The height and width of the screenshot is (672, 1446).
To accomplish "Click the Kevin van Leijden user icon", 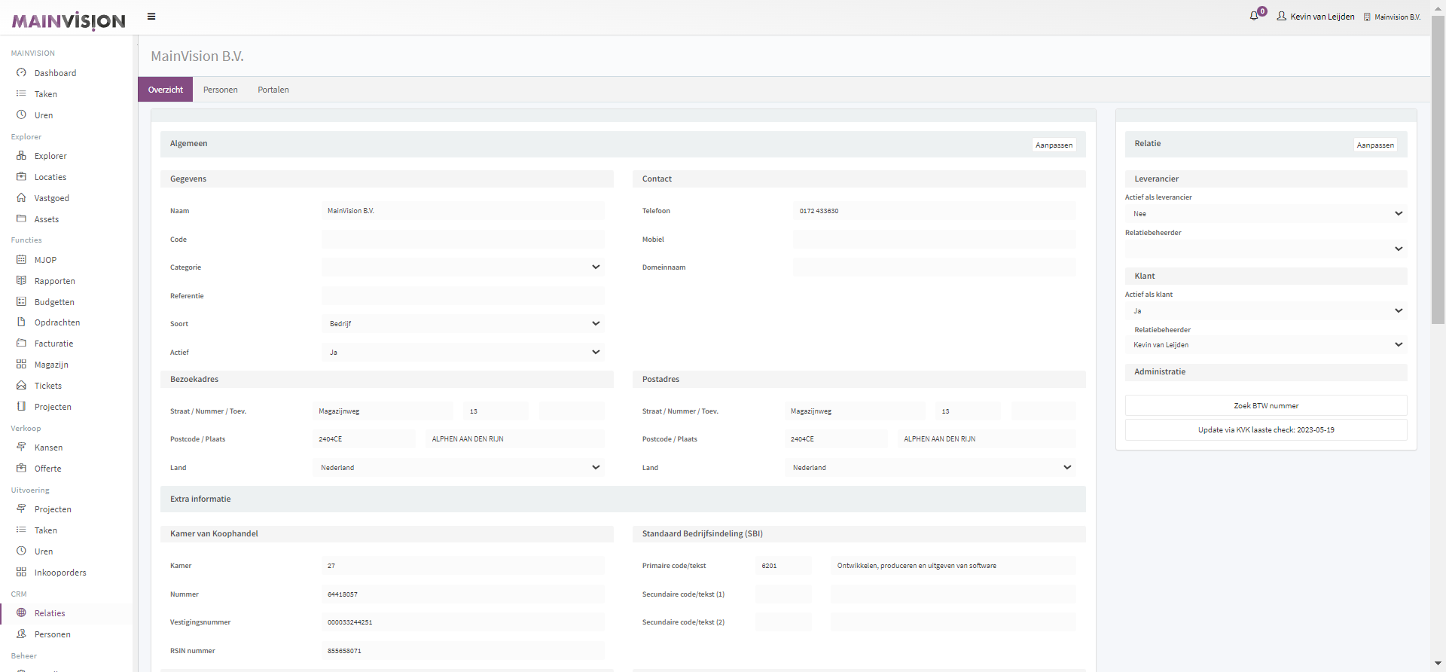I will [x=1281, y=17].
